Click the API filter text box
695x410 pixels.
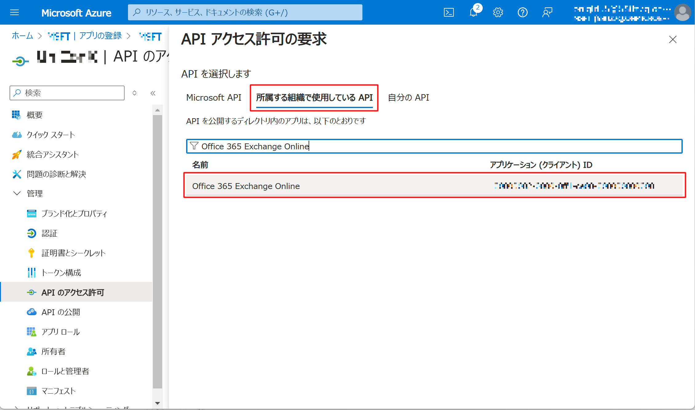click(x=434, y=146)
